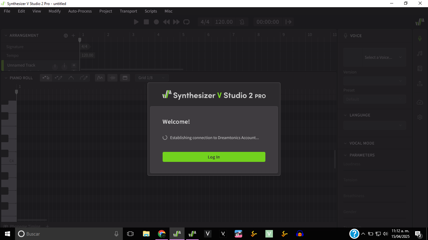Image resolution: width=428 pixels, height=240 pixels.
Task: Open File Explorer from the taskbar
Action: (x=146, y=234)
